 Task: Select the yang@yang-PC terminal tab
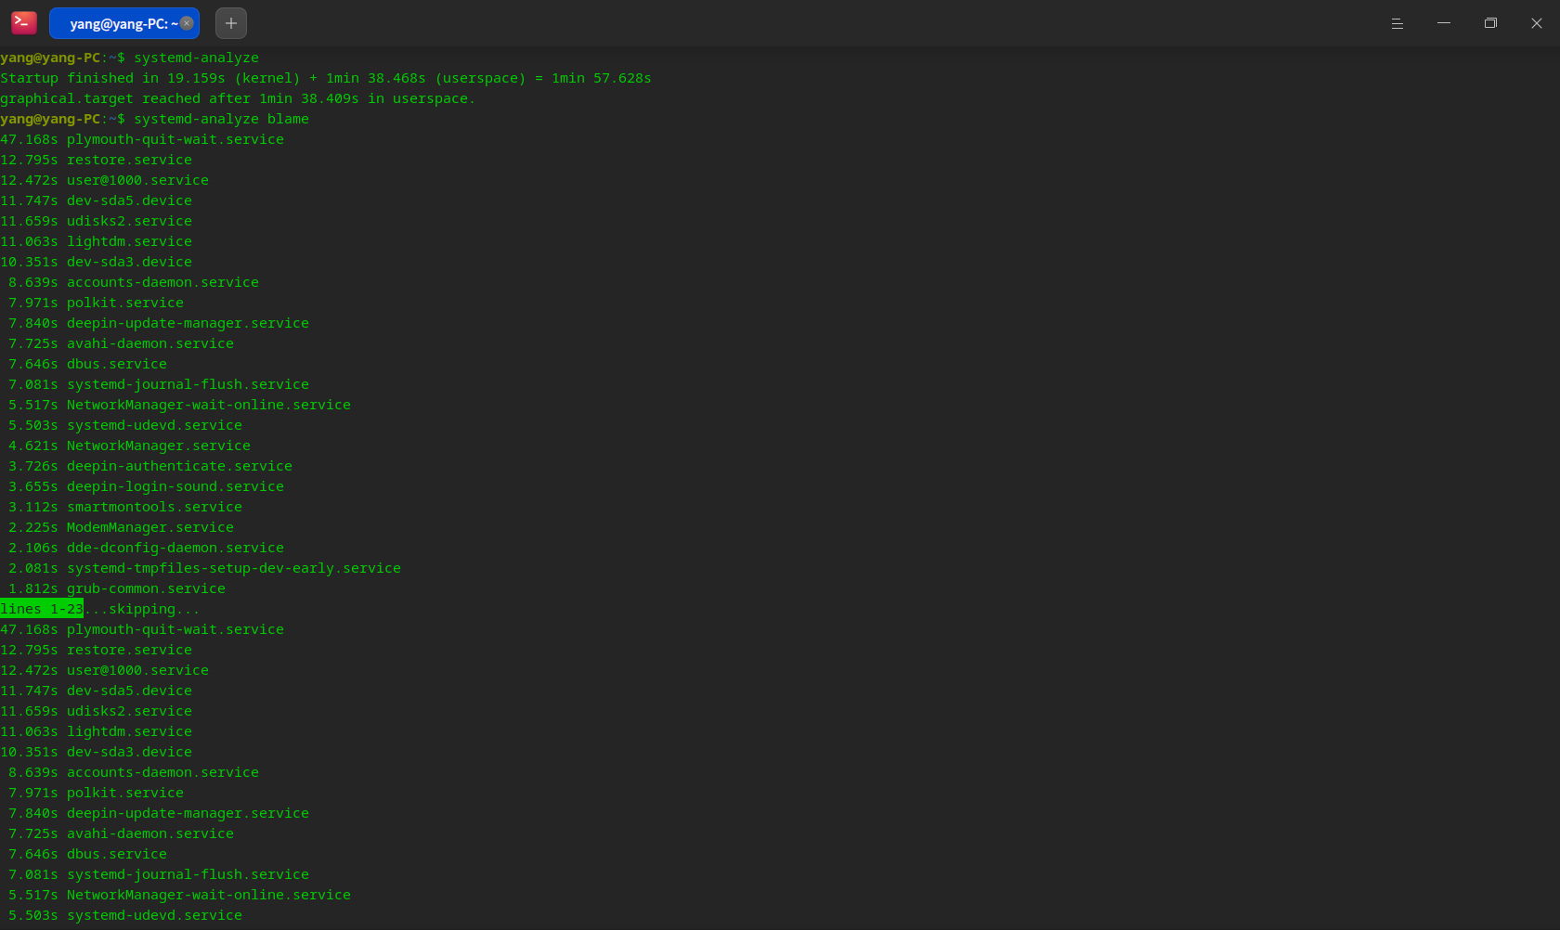coord(124,23)
